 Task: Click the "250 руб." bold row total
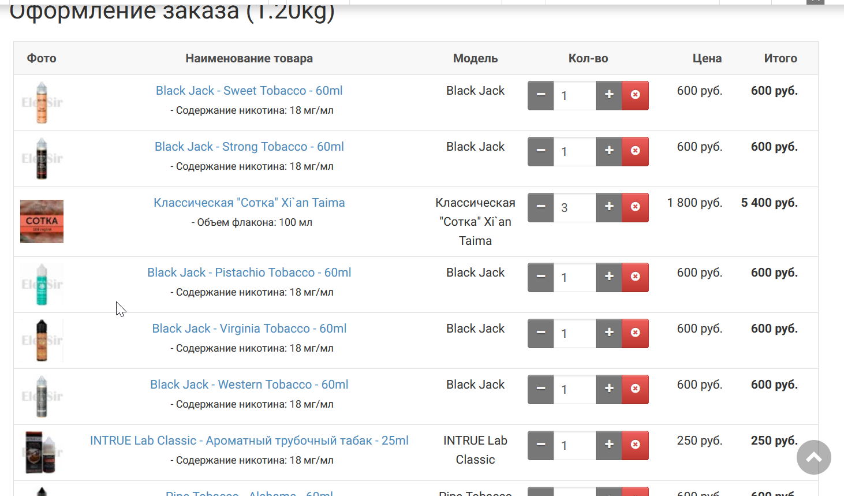click(775, 441)
